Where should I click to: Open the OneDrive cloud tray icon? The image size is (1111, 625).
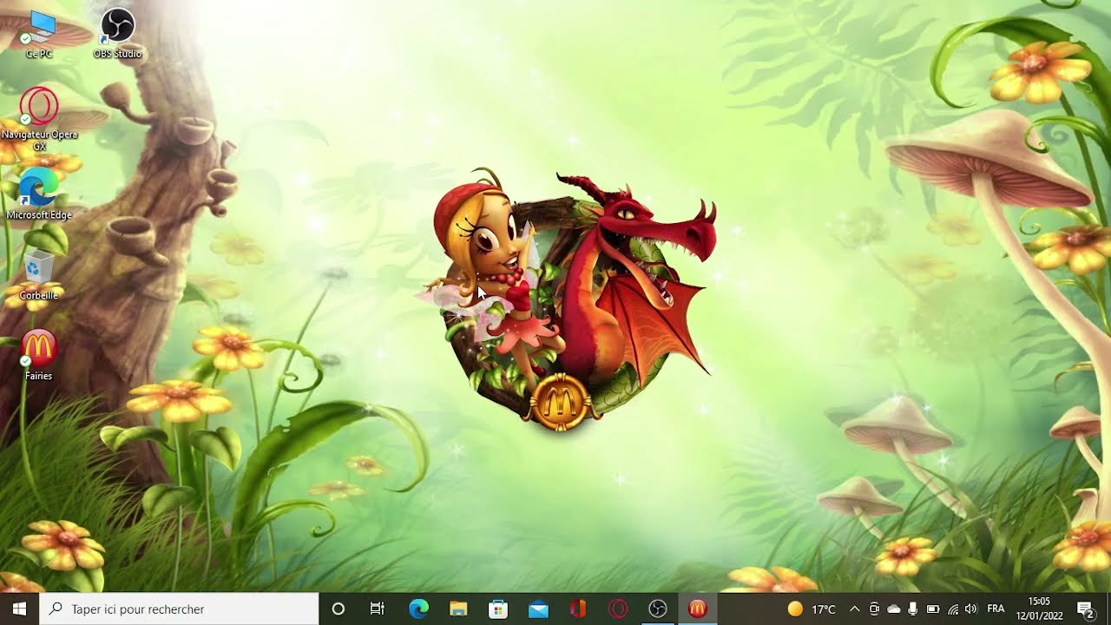coord(893,609)
